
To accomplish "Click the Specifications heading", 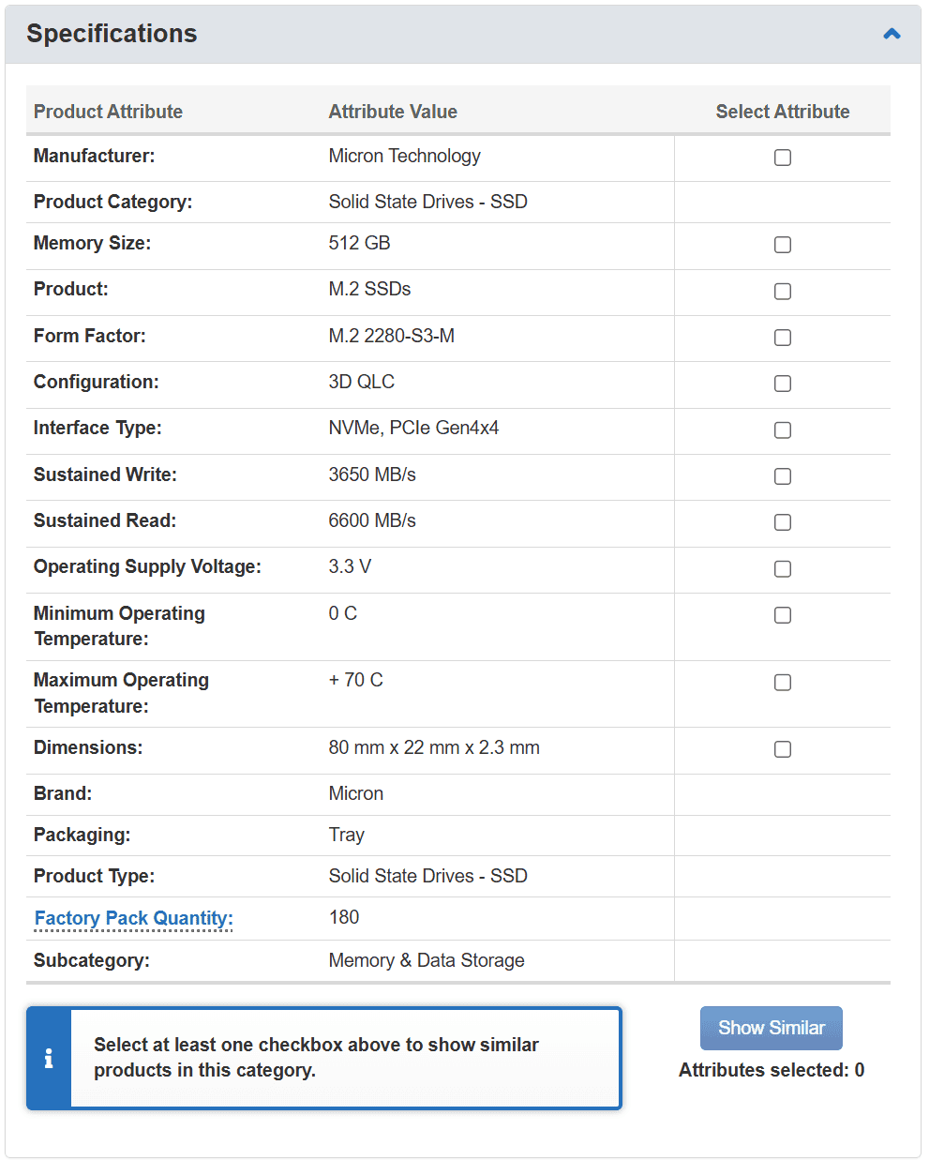I will click(112, 34).
